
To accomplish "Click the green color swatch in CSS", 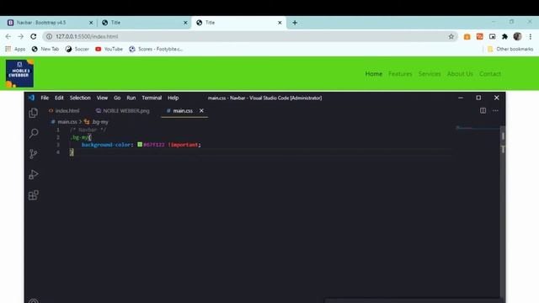I will pyautogui.click(x=140, y=145).
